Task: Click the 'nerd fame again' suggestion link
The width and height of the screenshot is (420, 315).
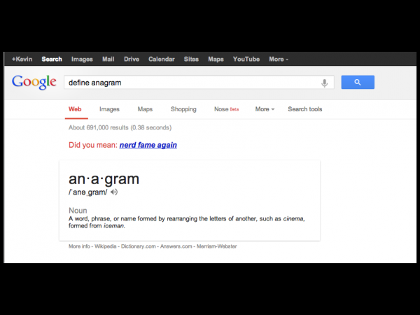Action: pyautogui.click(x=148, y=146)
